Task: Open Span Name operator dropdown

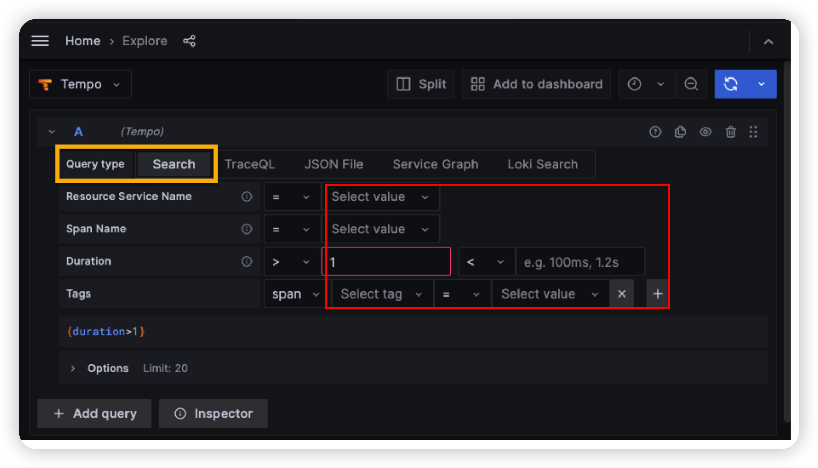Action: point(292,229)
